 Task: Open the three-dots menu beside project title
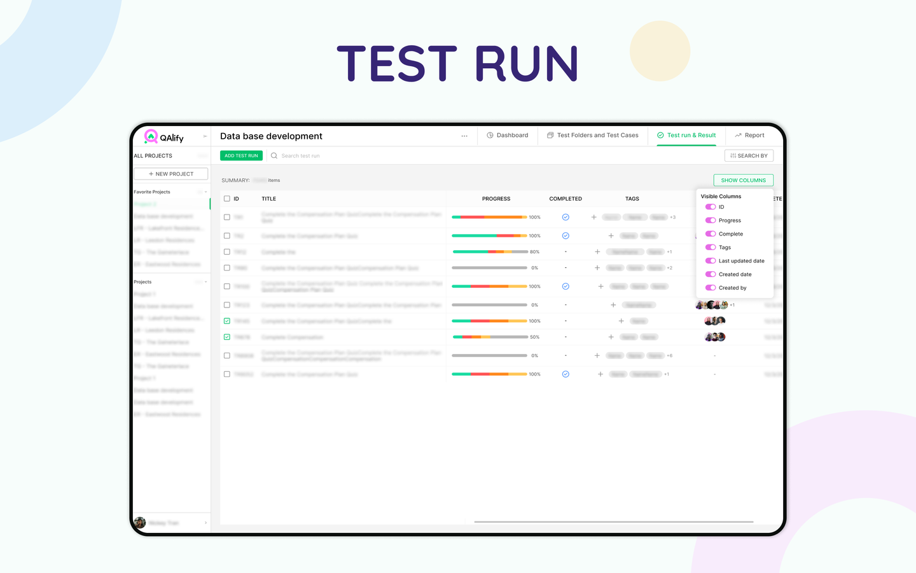[x=464, y=136]
